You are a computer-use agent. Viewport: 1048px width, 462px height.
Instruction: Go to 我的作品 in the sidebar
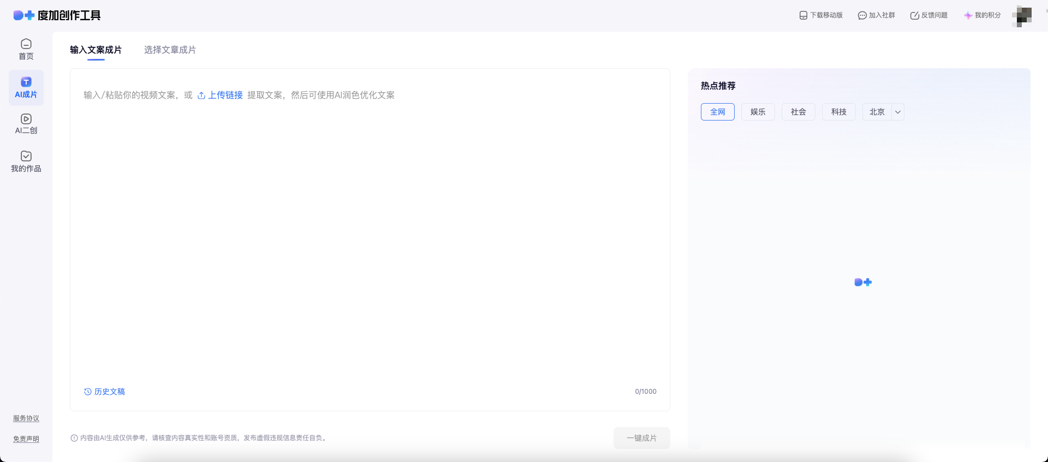click(26, 157)
